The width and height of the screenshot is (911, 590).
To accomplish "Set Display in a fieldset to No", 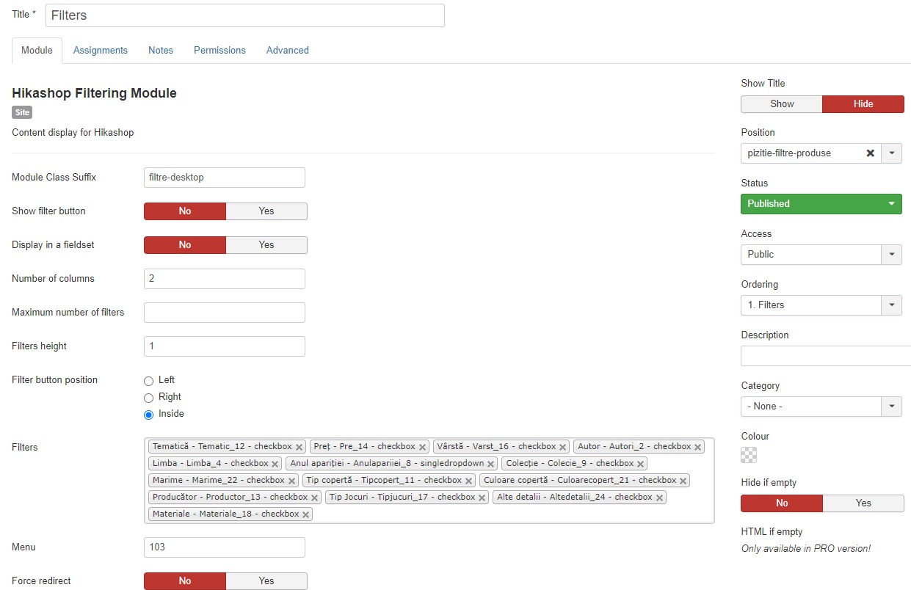I will (185, 244).
